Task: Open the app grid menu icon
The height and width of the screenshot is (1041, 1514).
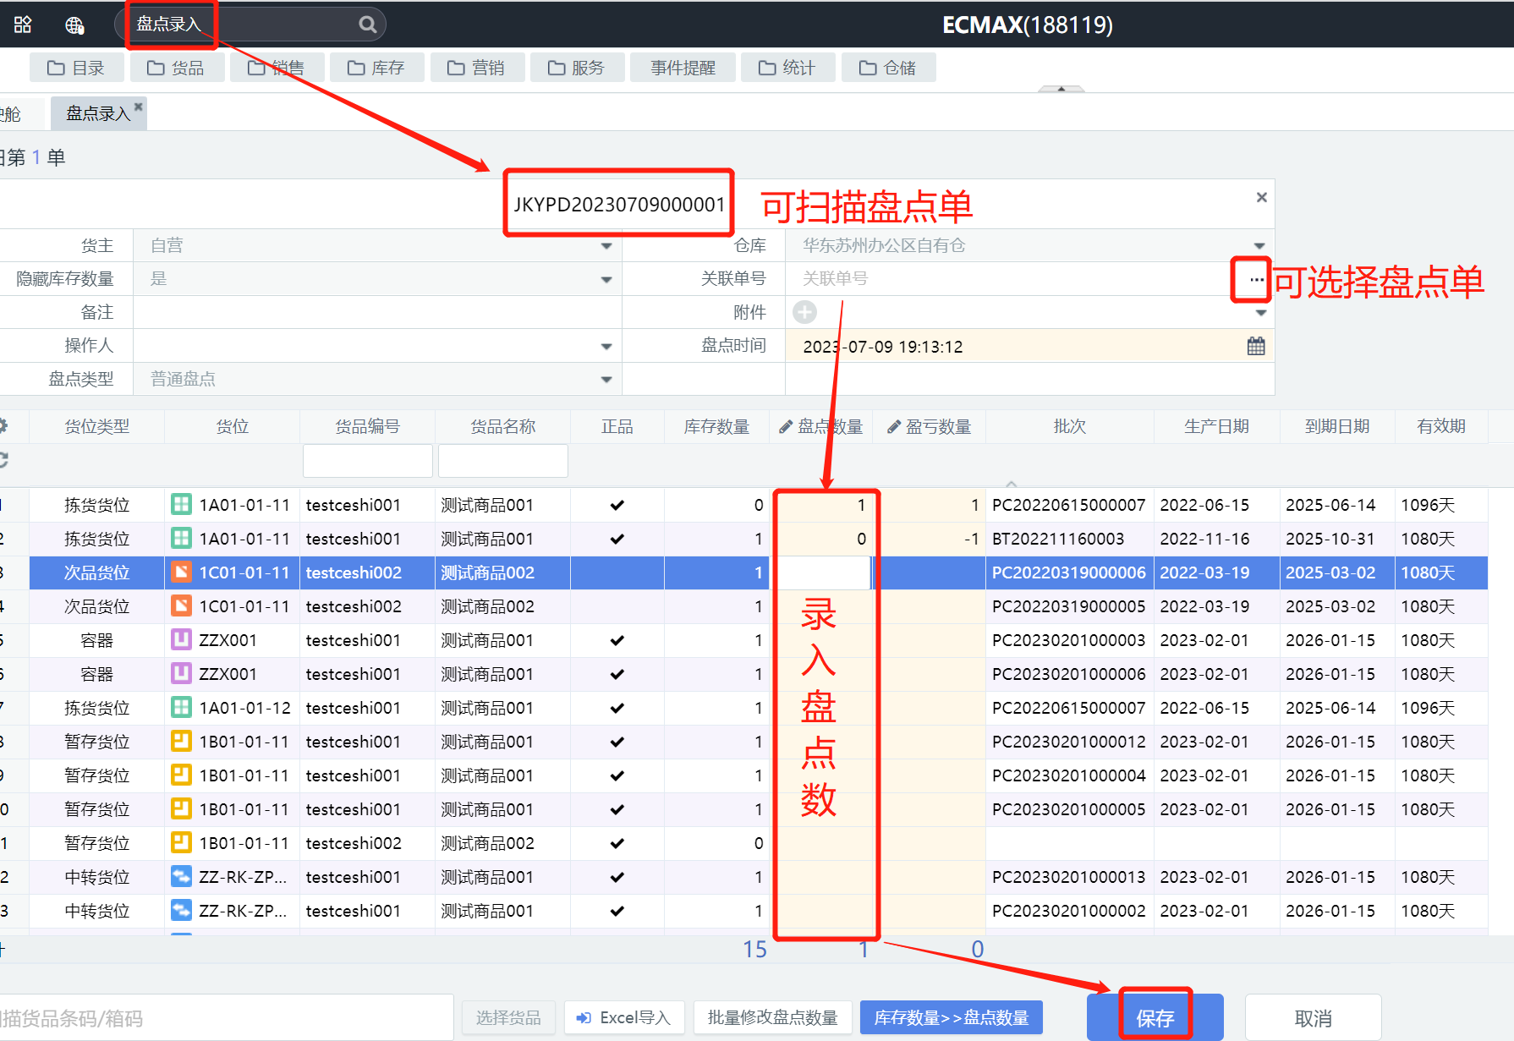Action: point(23,25)
